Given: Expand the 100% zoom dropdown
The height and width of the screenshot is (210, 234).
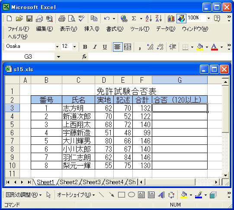Looking at the screenshot, I should pos(208,19).
